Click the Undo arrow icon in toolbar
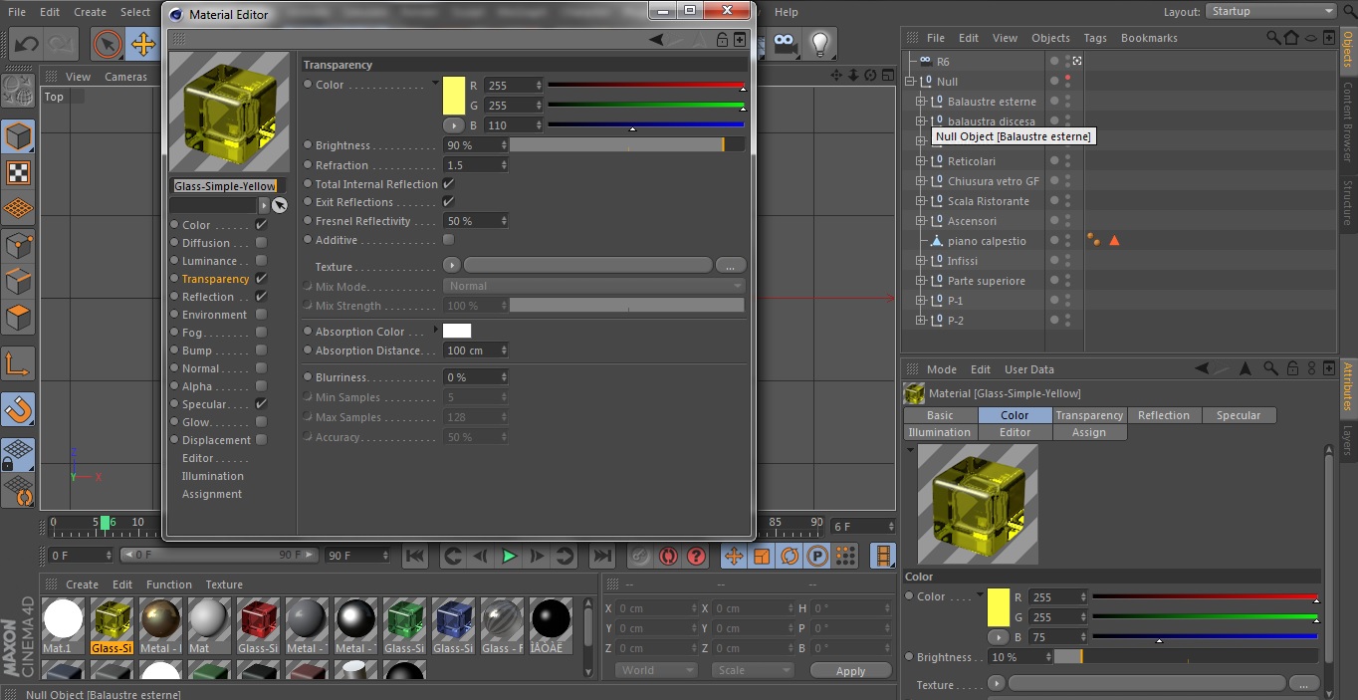The image size is (1358, 700). 26,44
